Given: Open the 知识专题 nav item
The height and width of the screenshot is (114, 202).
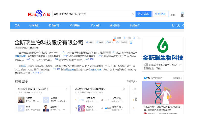Looking at the screenshot, I should pos(75,25).
